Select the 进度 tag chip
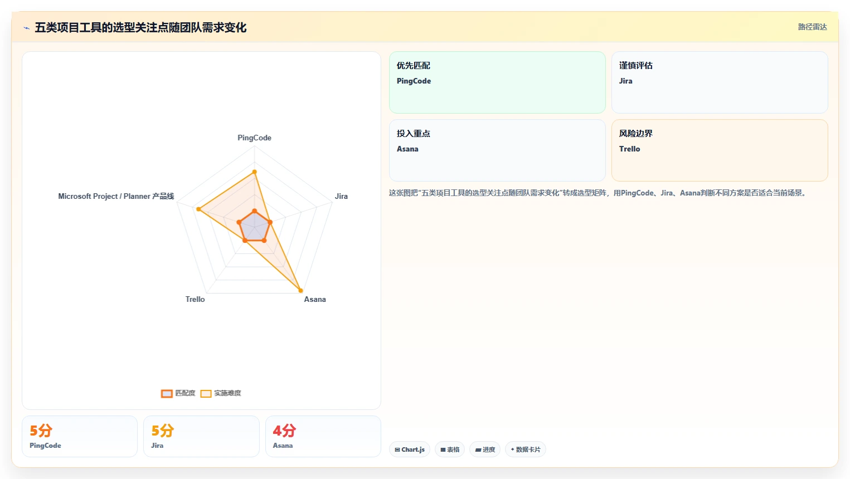 point(485,449)
